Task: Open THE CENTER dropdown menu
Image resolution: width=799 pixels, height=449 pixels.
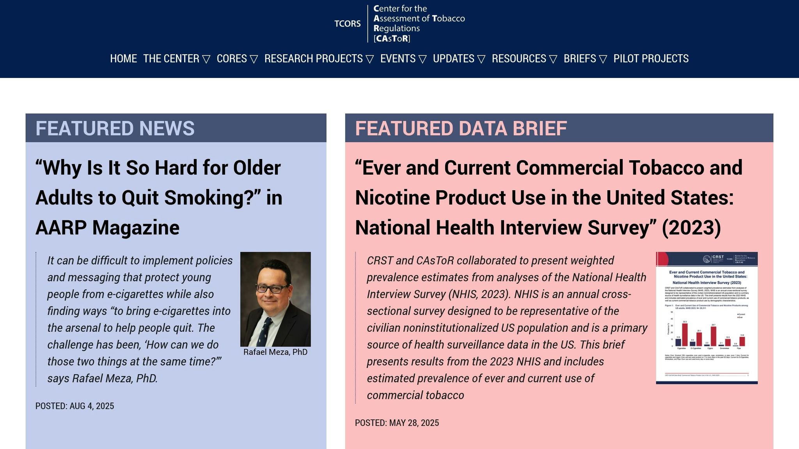Action: (176, 58)
